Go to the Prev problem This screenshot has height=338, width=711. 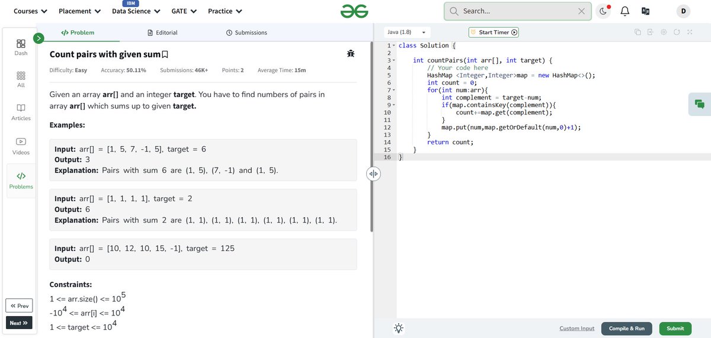(x=19, y=305)
